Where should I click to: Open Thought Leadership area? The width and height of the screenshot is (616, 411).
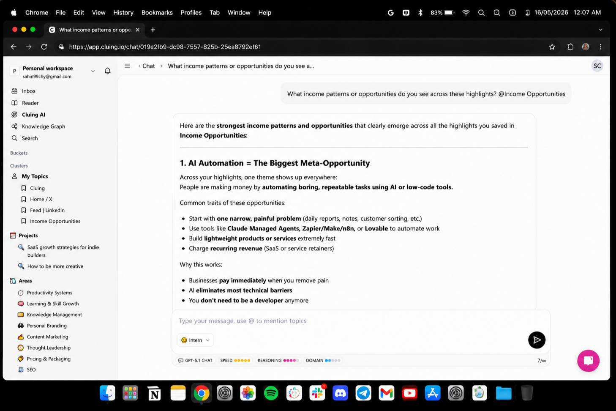[x=49, y=348]
